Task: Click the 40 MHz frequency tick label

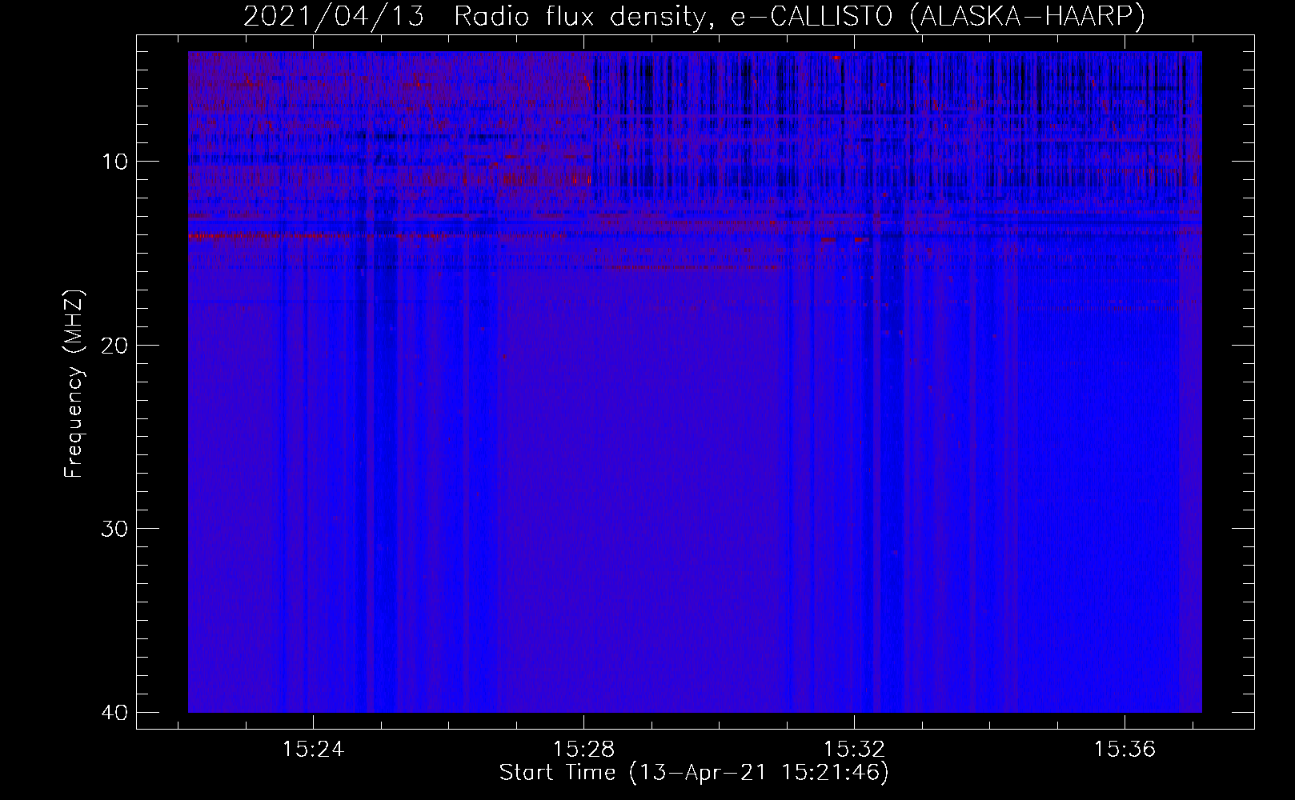Action: tap(115, 712)
